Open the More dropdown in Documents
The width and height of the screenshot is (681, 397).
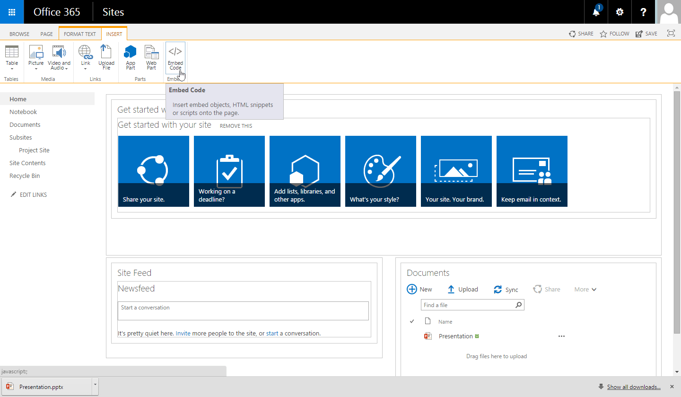pyautogui.click(x=585, y=290)
